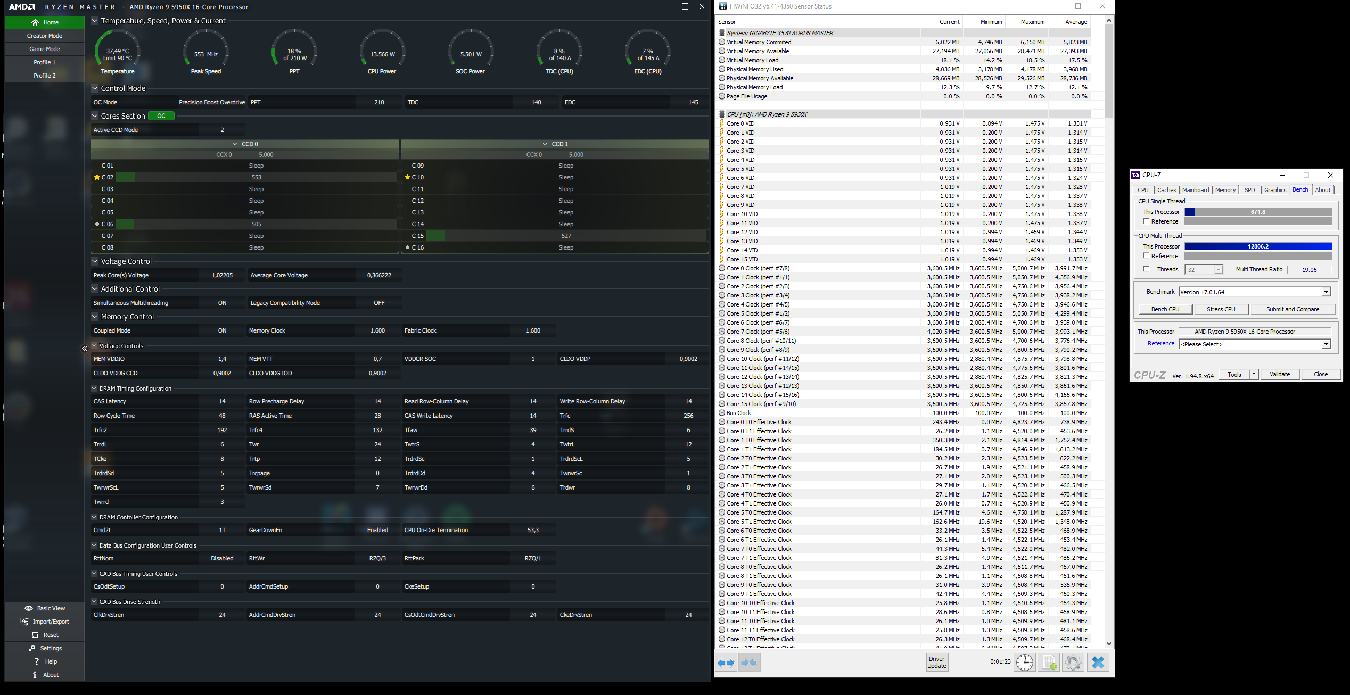
Task: Click Virtual Memory Commited sensor icon
Action: click(722, 42)
